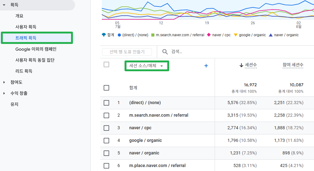314x171 pixels.
Task: Expand the 수익 창출 section
Action: tap(4, 93)
